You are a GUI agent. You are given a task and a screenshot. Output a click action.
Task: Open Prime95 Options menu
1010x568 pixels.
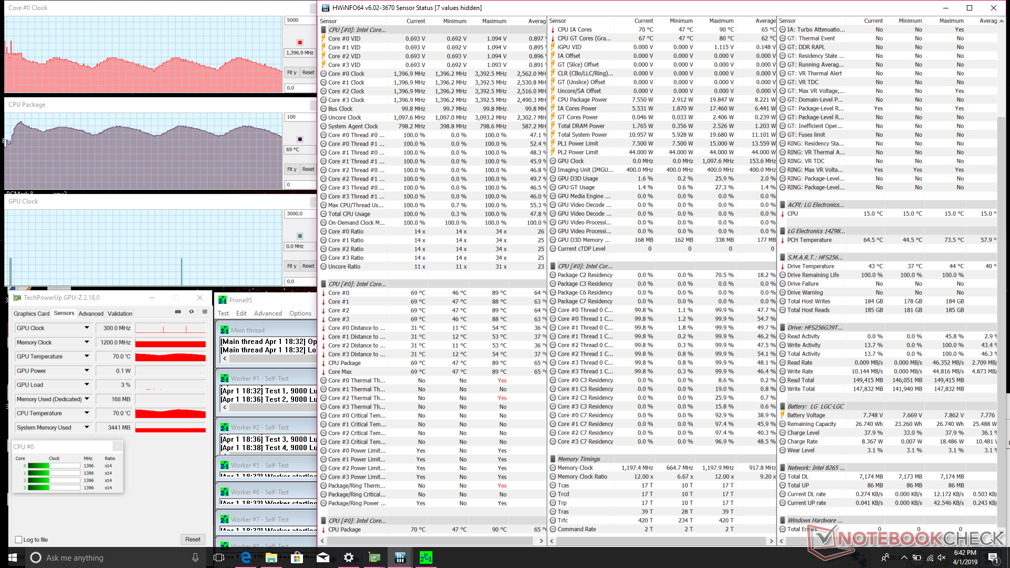300,313
